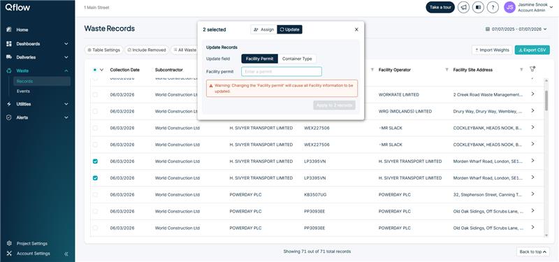Select the Assign tab in popup

pos(264,29)
